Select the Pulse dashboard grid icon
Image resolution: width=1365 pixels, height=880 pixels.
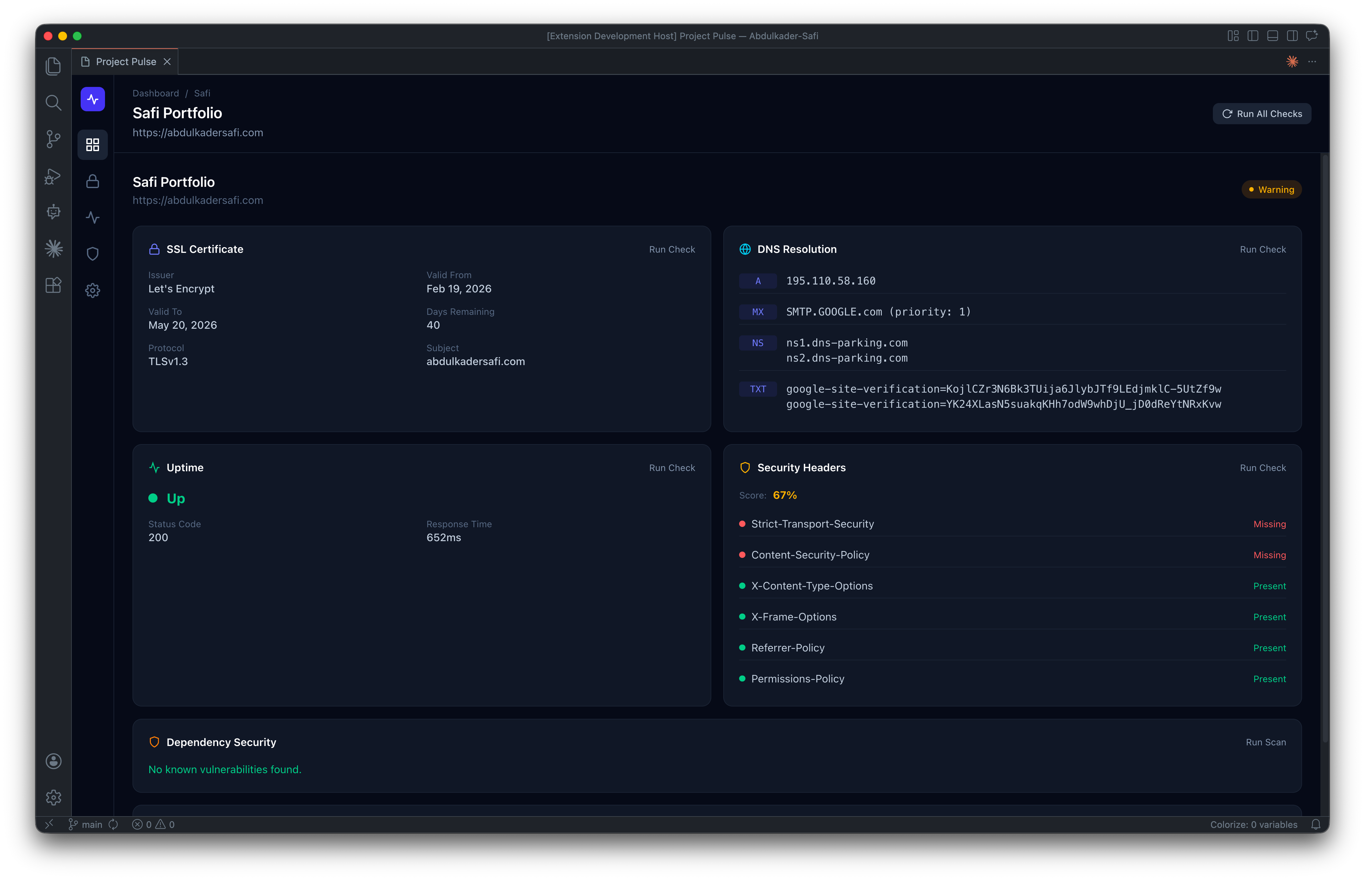(x=92, y=144)
